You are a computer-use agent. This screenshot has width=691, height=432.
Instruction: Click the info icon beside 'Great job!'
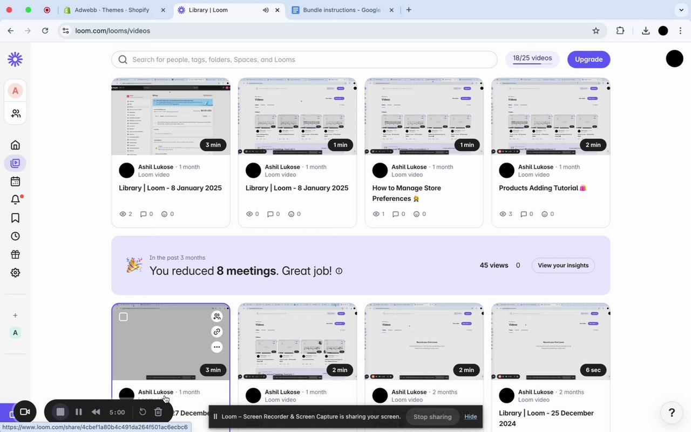click(339, 271)
